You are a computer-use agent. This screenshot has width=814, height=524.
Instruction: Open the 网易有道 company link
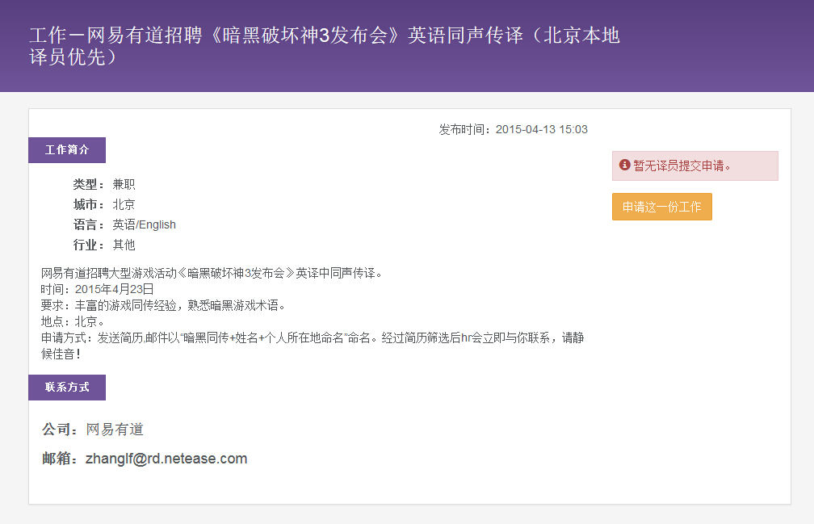[115, 430]
